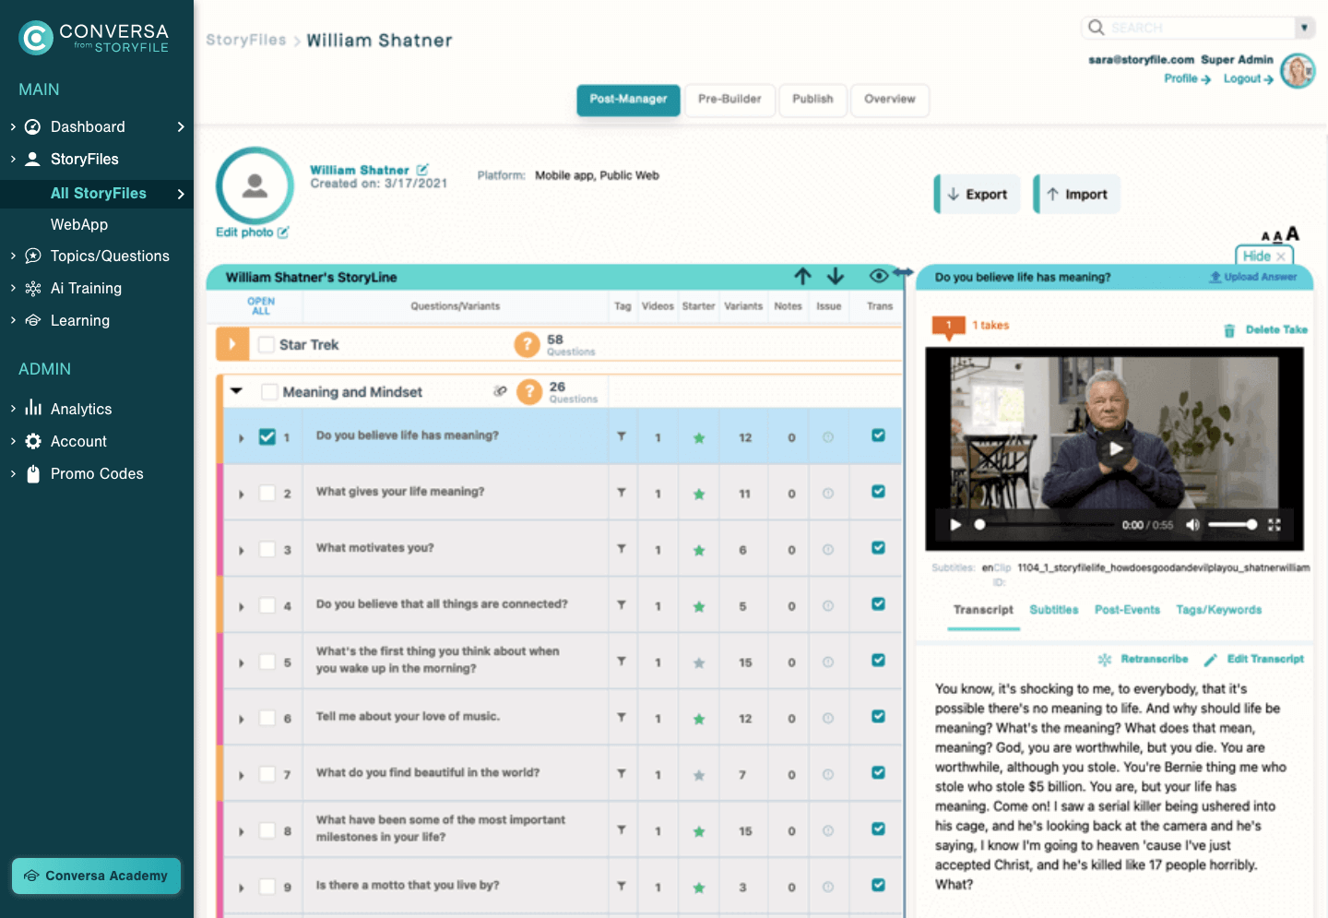
Task: Move selected question up with up arrow
Action: [x=802, y=276]
